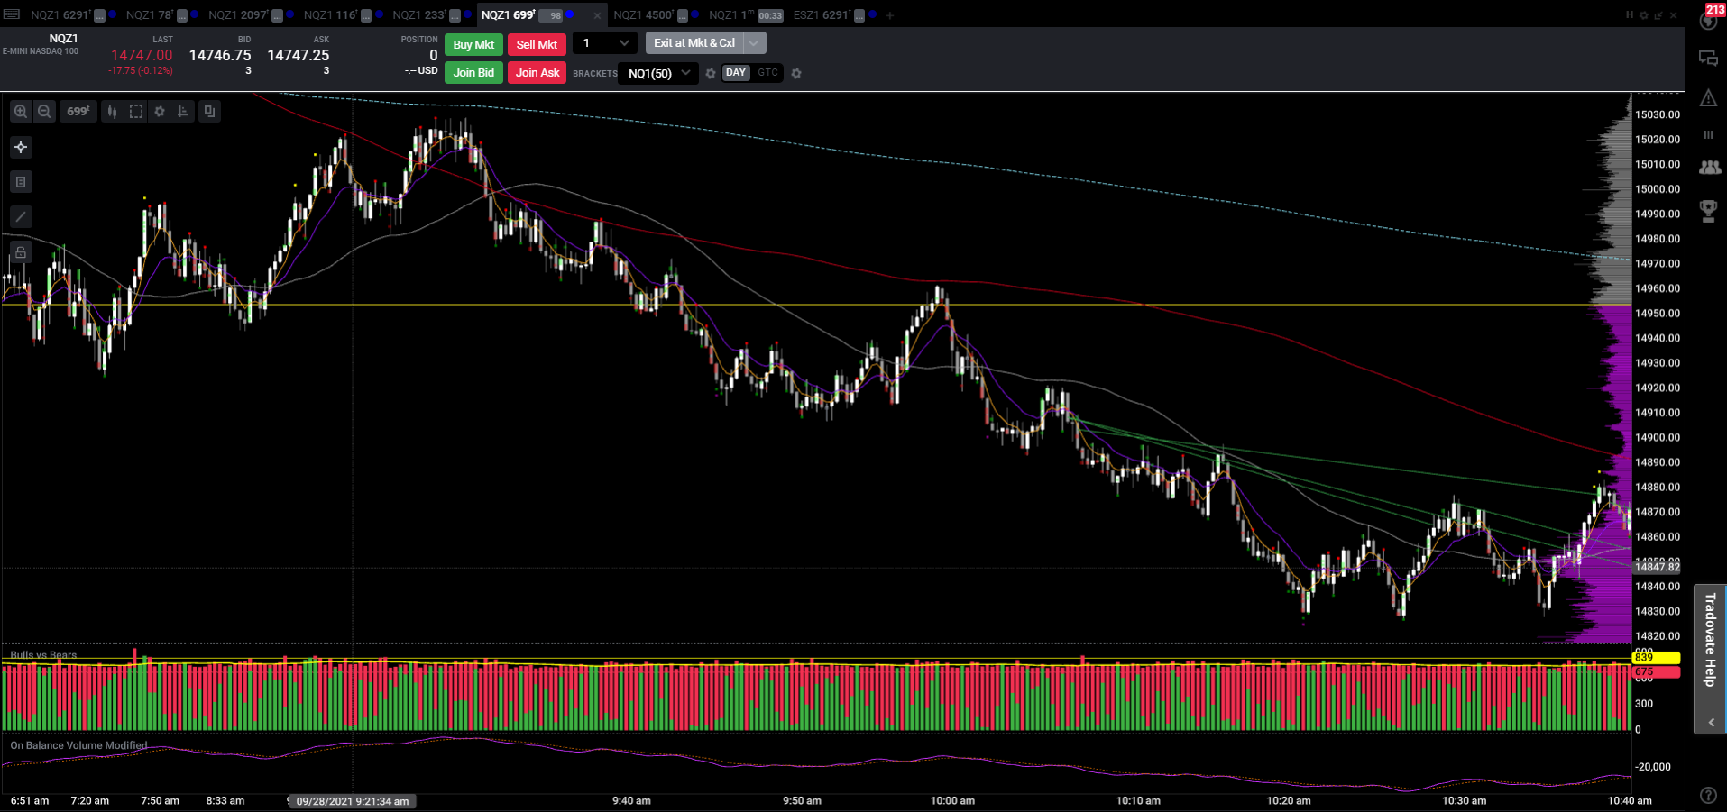Select the line drawing pencil tool
The width and height of the screenshot is (1727, 812).
[x=21, y=216]
